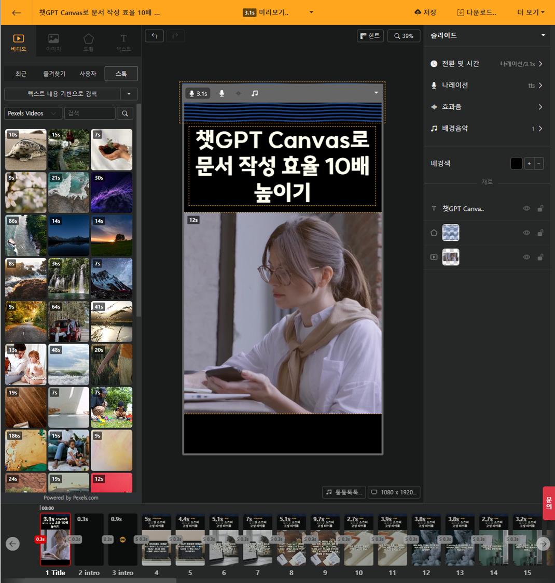The image size is (555, 583).
Task: Click the black 배경색 color swatch
Action: click(x=516, y=163)
